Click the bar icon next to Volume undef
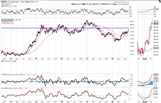Screen dimensions: 161x103 (x=2, y=61)
